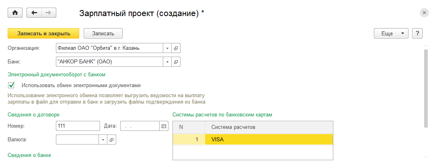
Task: Navigate forward with the right arrow
Action: click(x=48, y=13)
